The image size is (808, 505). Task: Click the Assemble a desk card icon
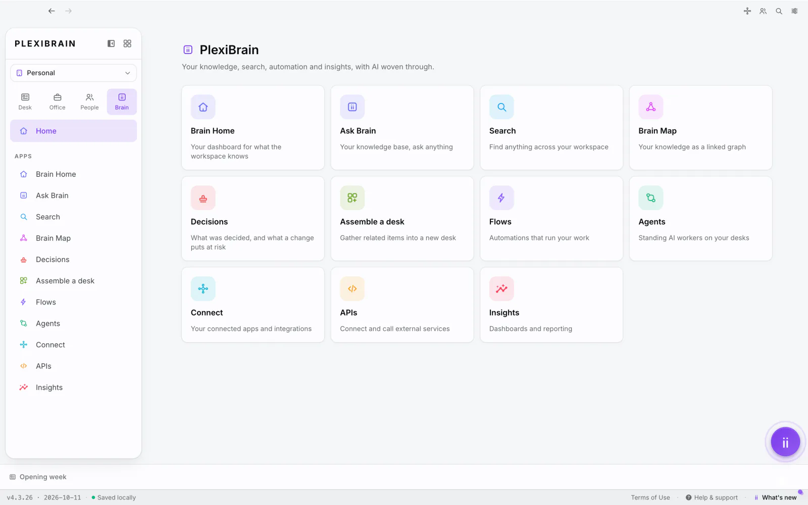pyautogui.click(x=352, y=198)
